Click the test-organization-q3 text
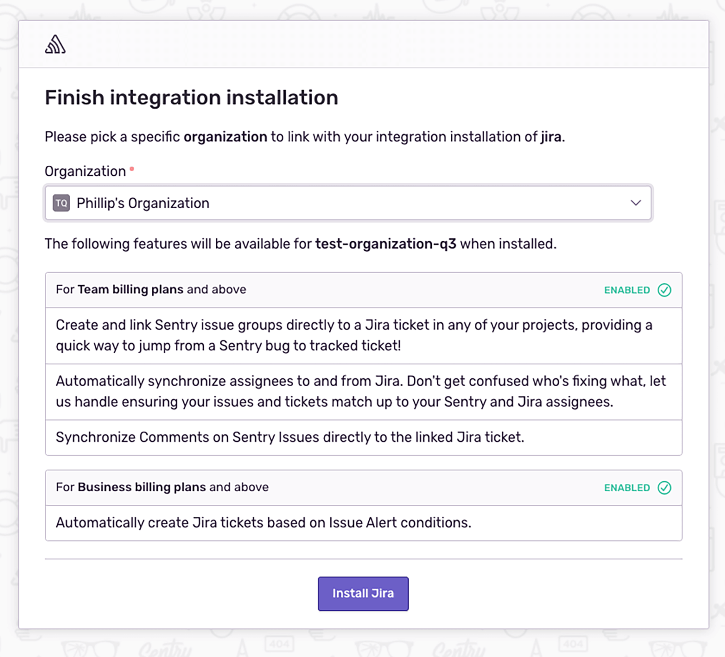This screenshot has height=657, width=725. click(387, 244)
